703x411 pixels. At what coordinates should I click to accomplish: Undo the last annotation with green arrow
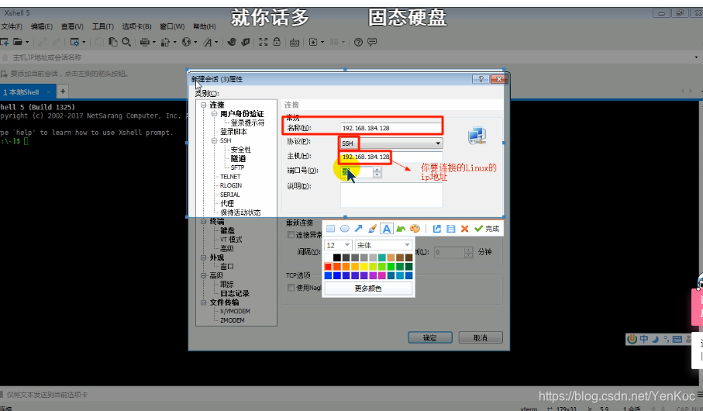401,229
